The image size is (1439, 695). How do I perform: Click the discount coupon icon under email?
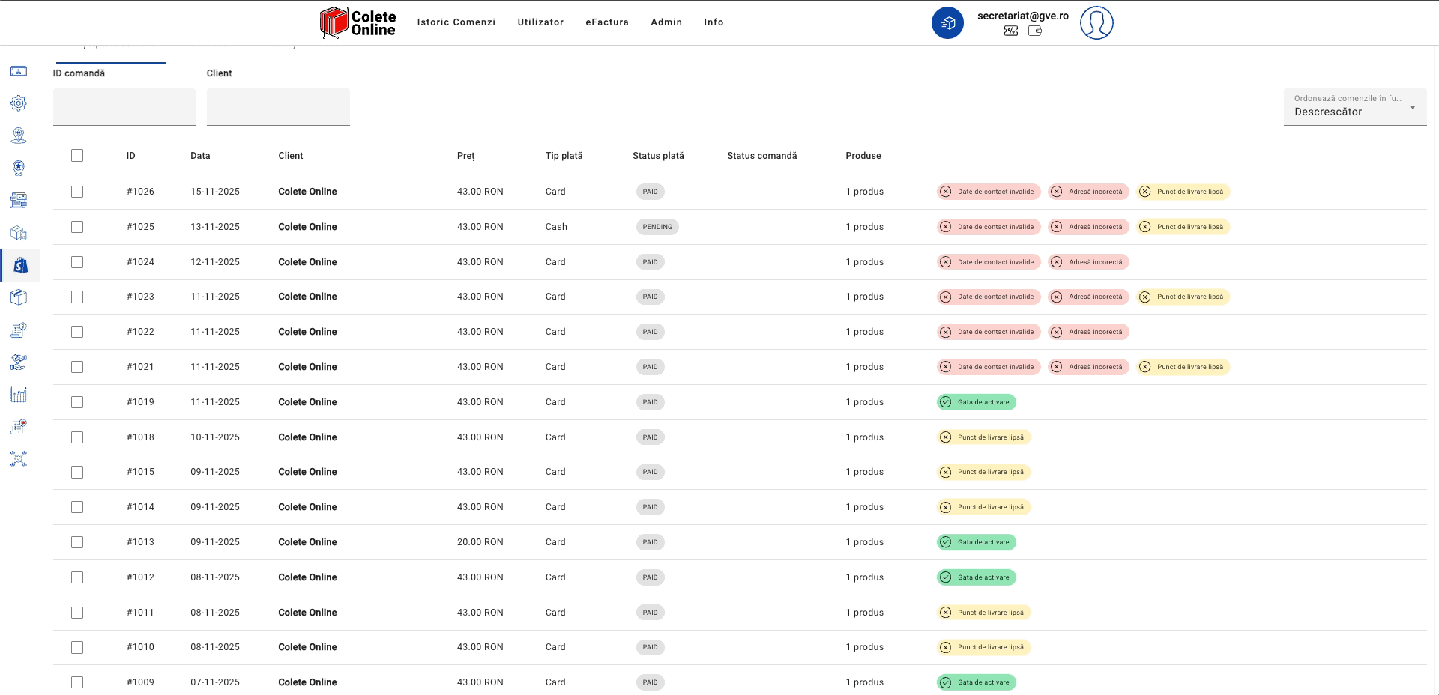click(1011, 31)
